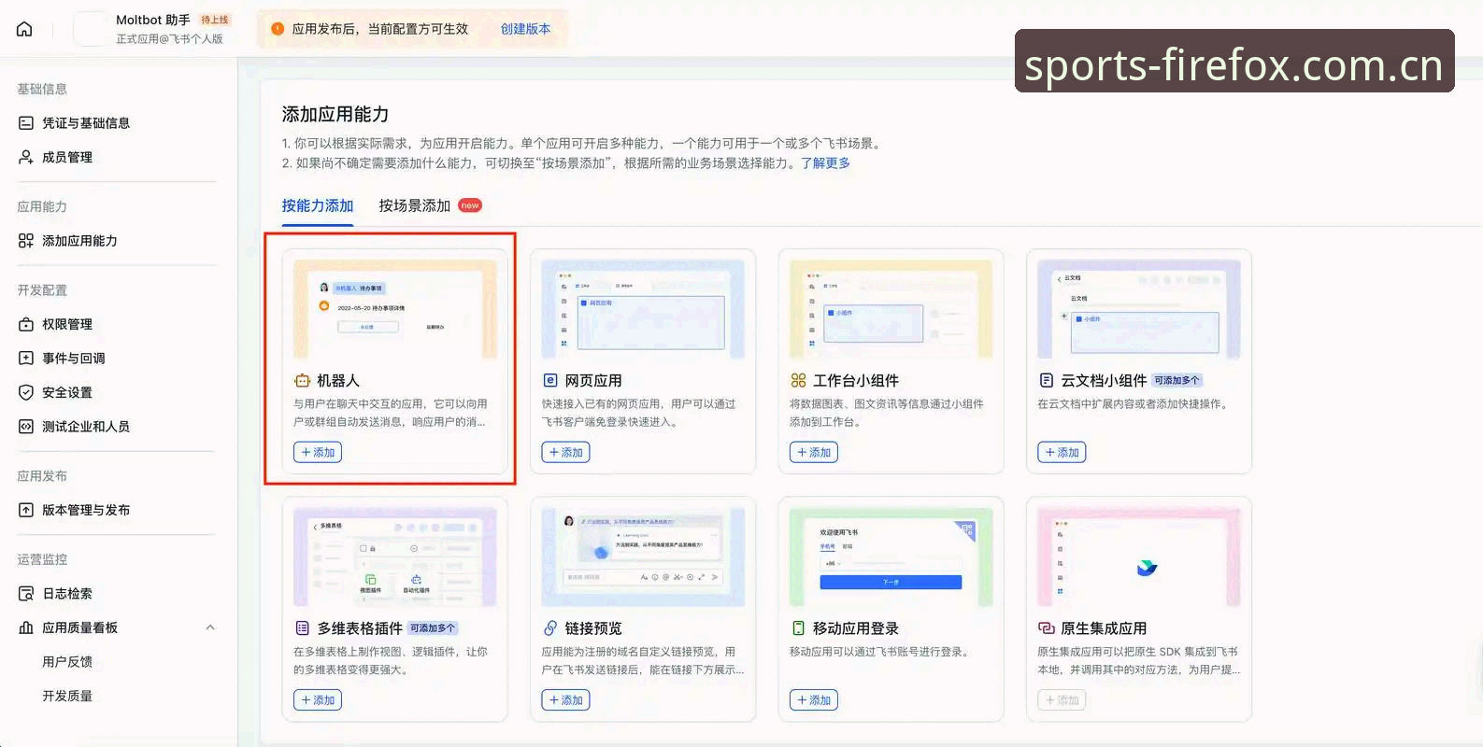This screenshot has height=747, width=1483.
Task: Click the 待上线 status tag
Action: coord(215,20)
